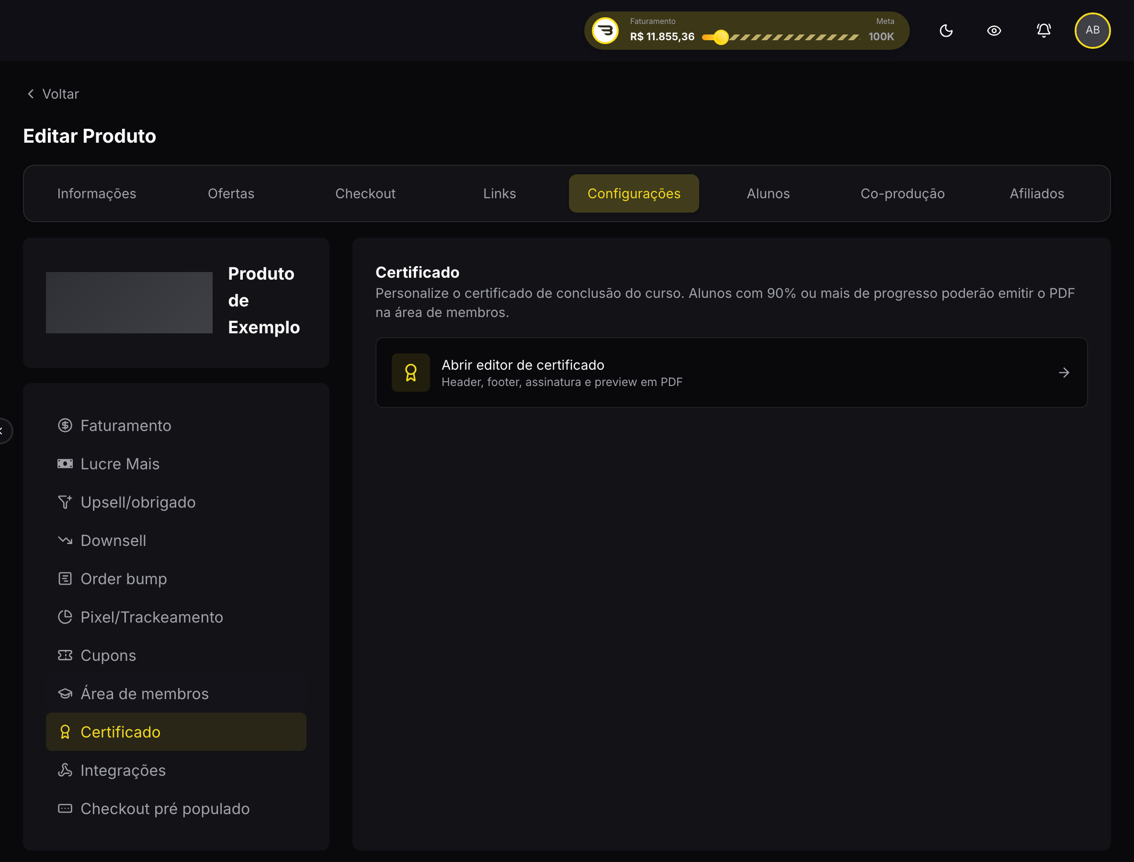Open the Afiliados tab
Image resolution: width=1134 pixels, height=862 pixels.
(x=1037, y=193)
